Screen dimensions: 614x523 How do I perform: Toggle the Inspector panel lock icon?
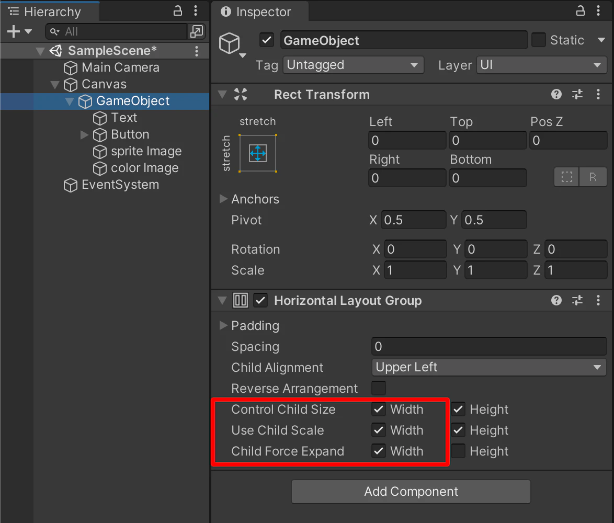pos(581,11)
